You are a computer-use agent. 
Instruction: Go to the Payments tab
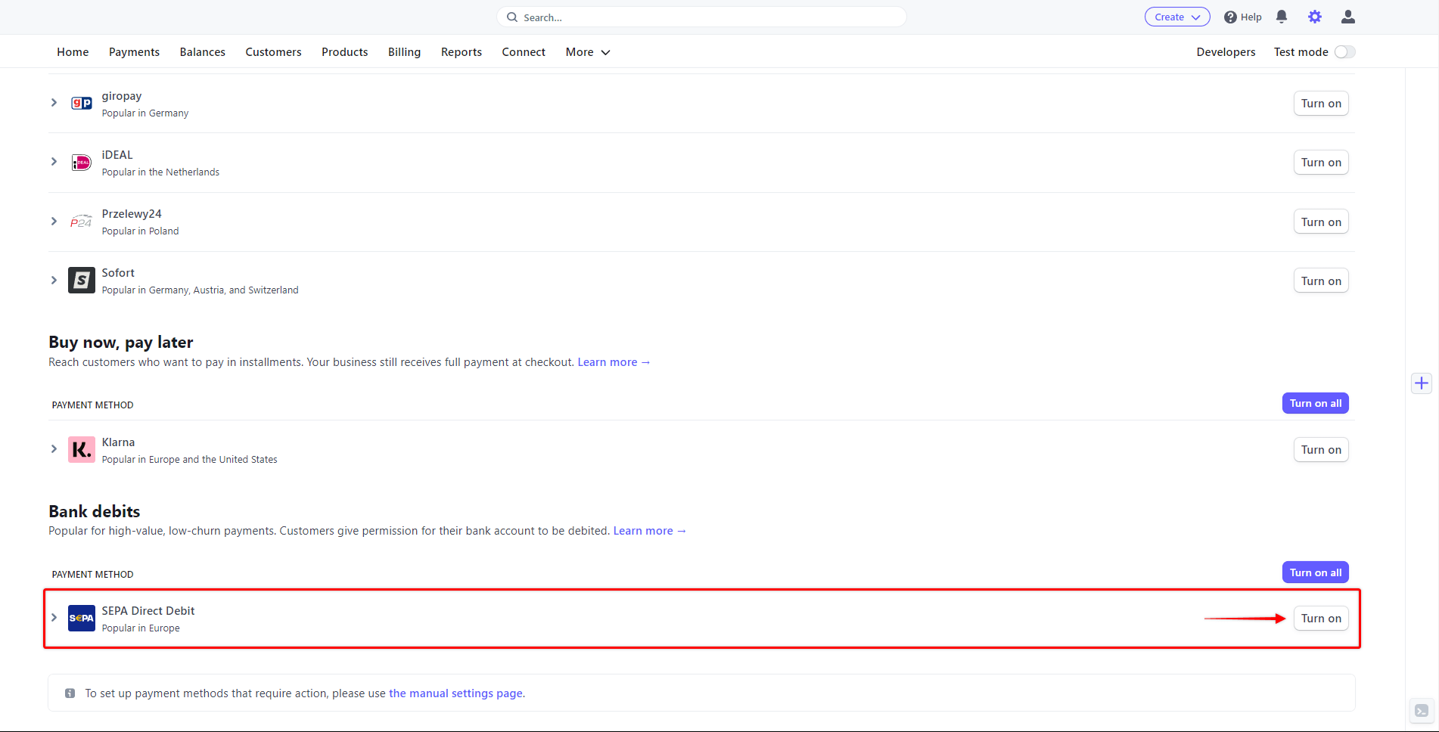pos(134,52)
